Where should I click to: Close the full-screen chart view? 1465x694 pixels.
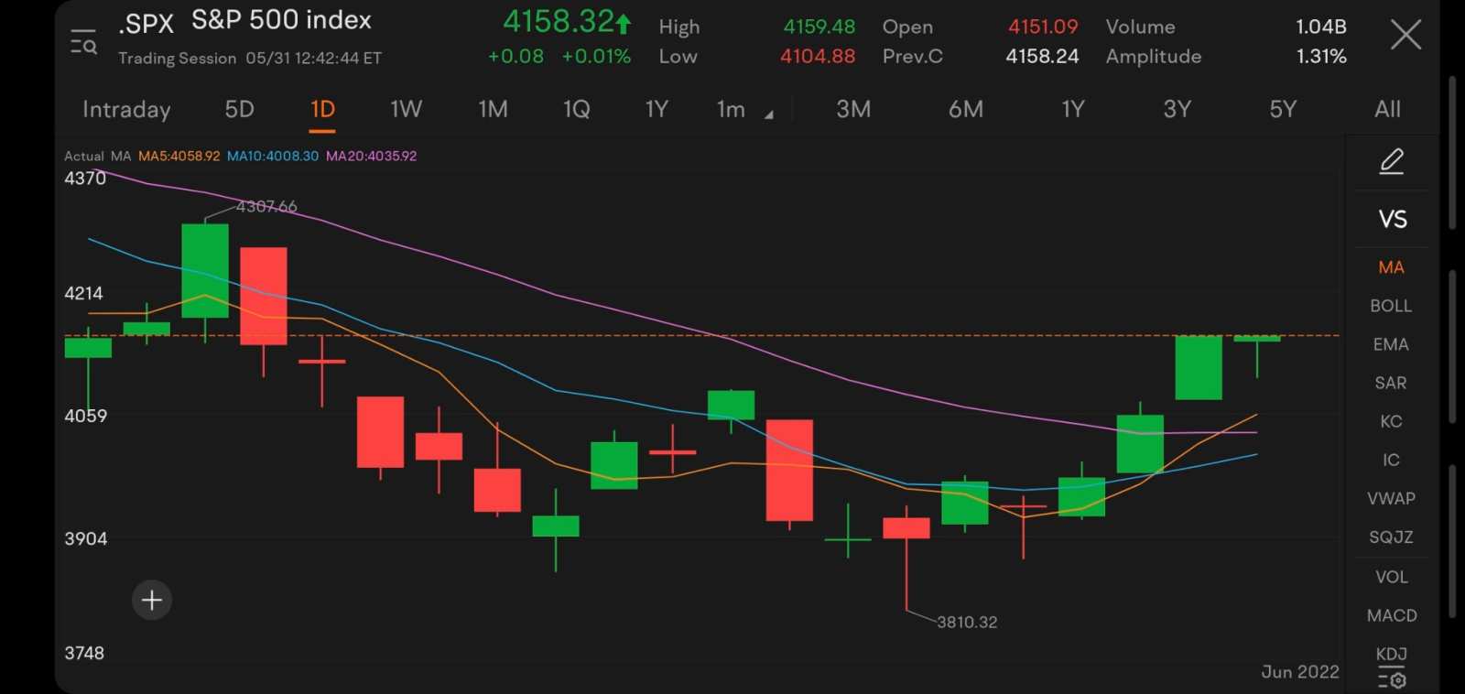tap(1405, 36)
